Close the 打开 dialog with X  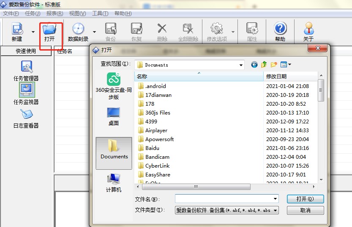[x=317, y=48]
